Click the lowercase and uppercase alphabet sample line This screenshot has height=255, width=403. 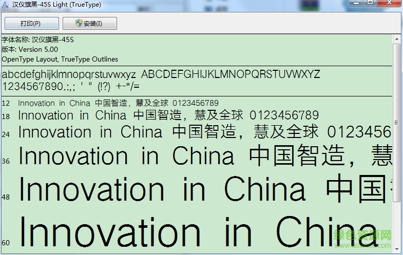[x=161, y=74]
